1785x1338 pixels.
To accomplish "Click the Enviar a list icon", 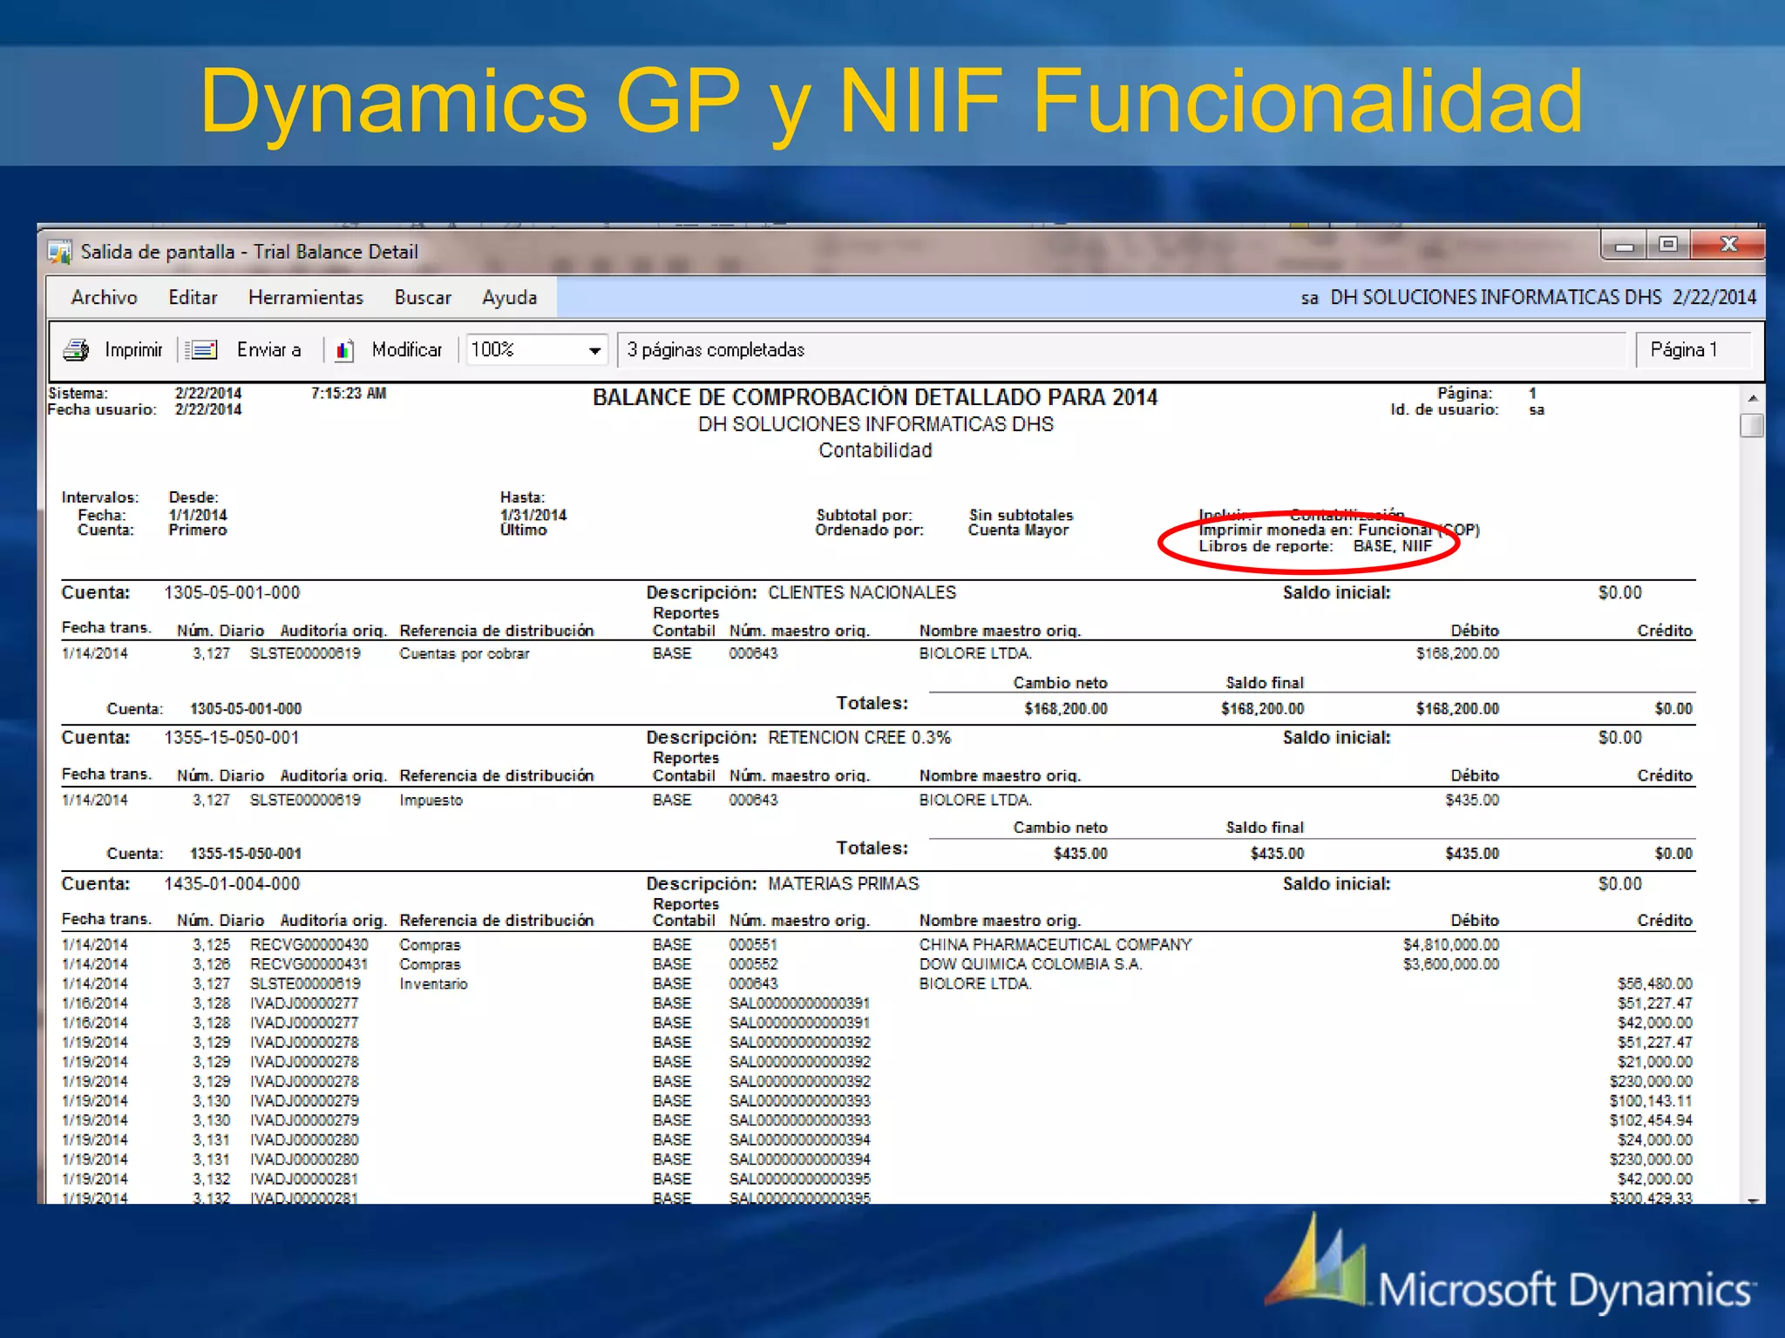I will pos(202,349).
